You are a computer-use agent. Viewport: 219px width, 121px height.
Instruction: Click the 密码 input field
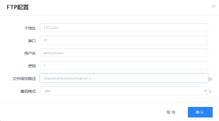tap(124, 65)
